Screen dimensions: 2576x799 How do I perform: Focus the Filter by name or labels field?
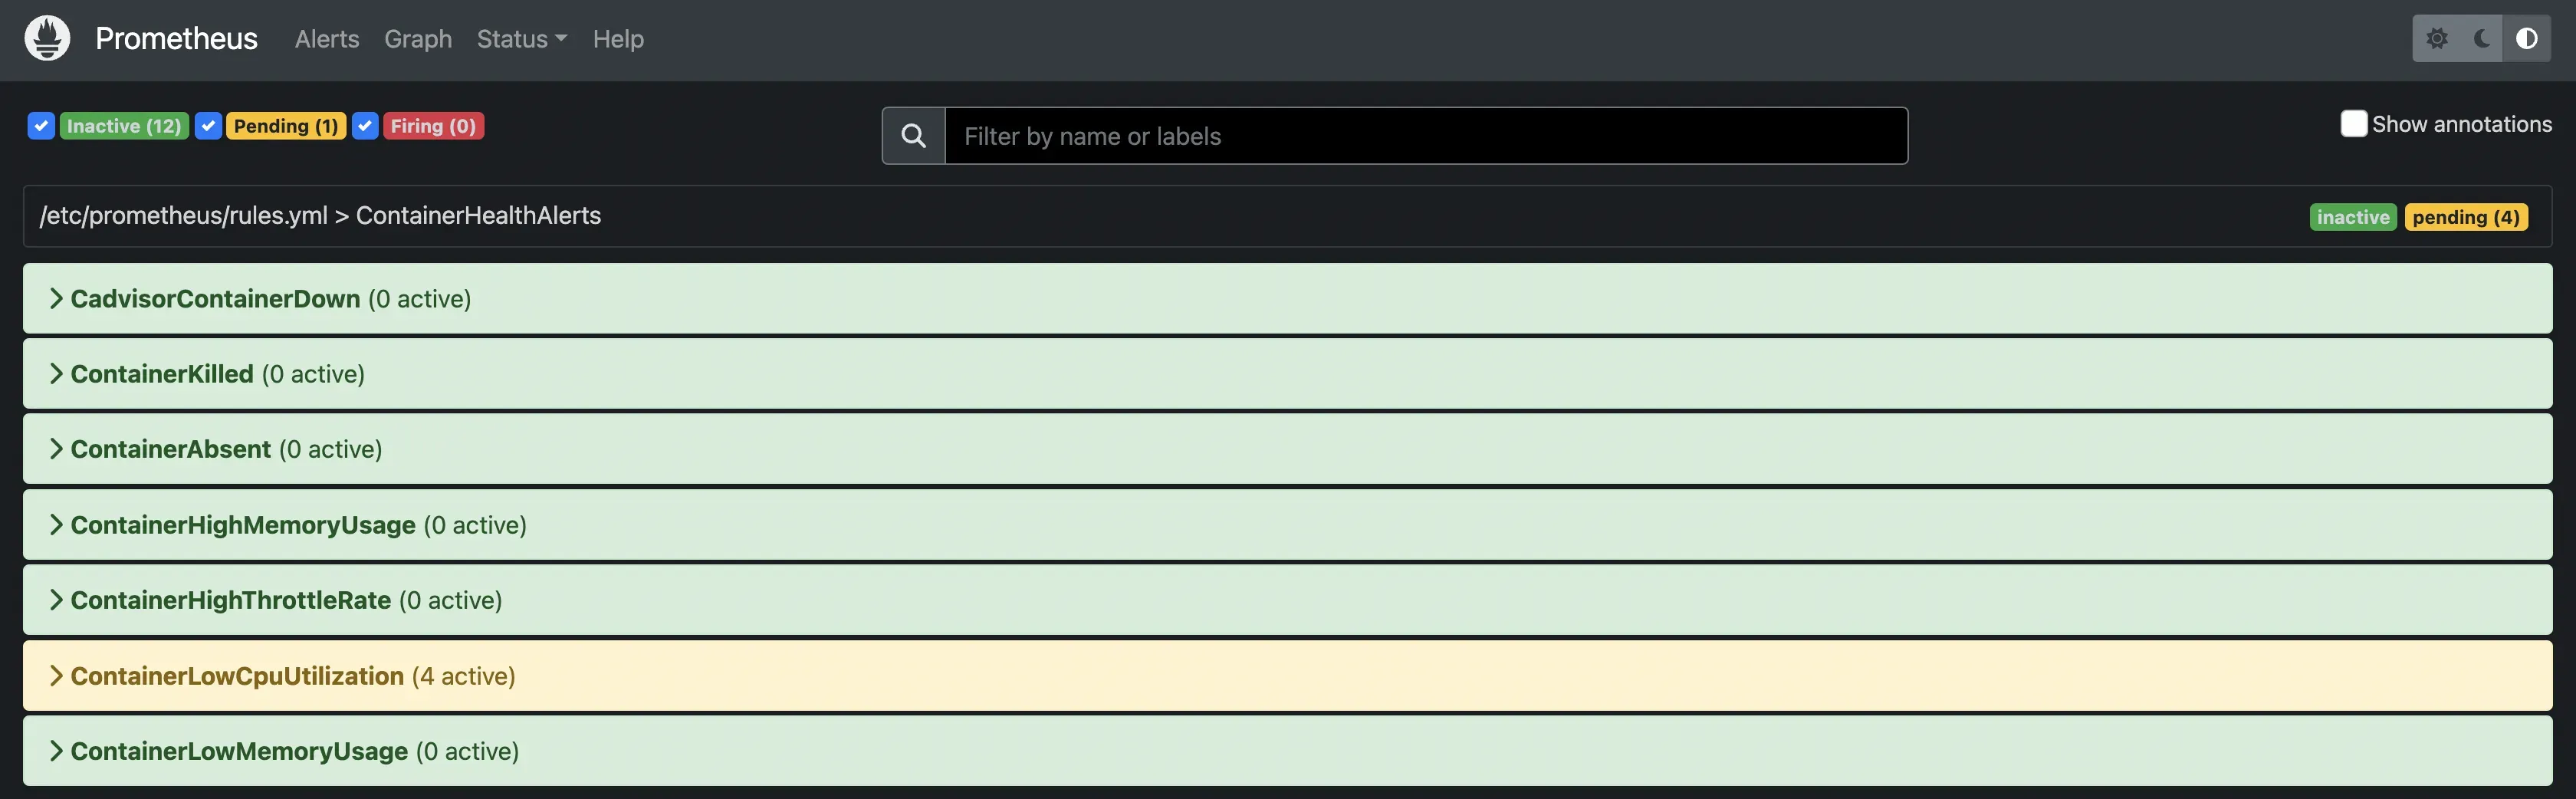1426,136
